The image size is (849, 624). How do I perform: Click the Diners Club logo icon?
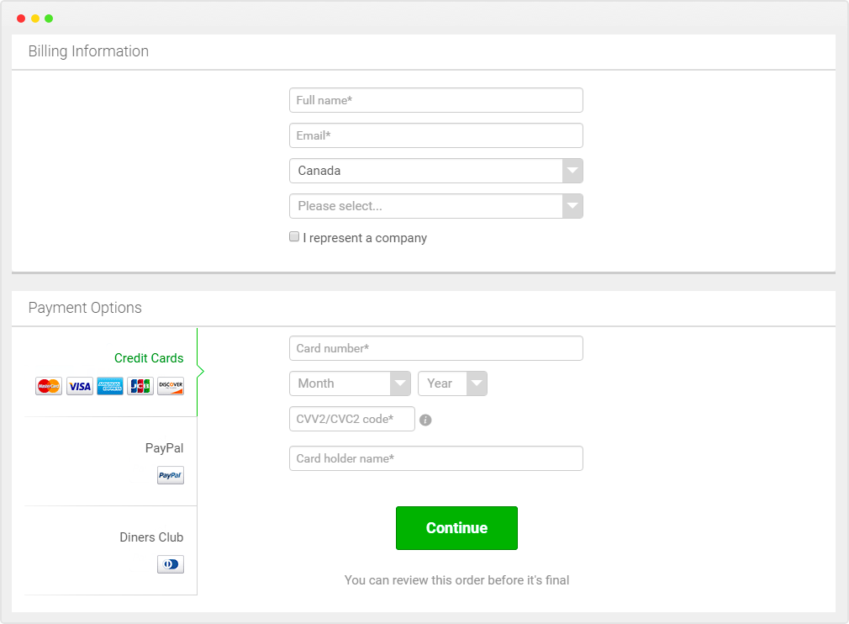(171, 564)
